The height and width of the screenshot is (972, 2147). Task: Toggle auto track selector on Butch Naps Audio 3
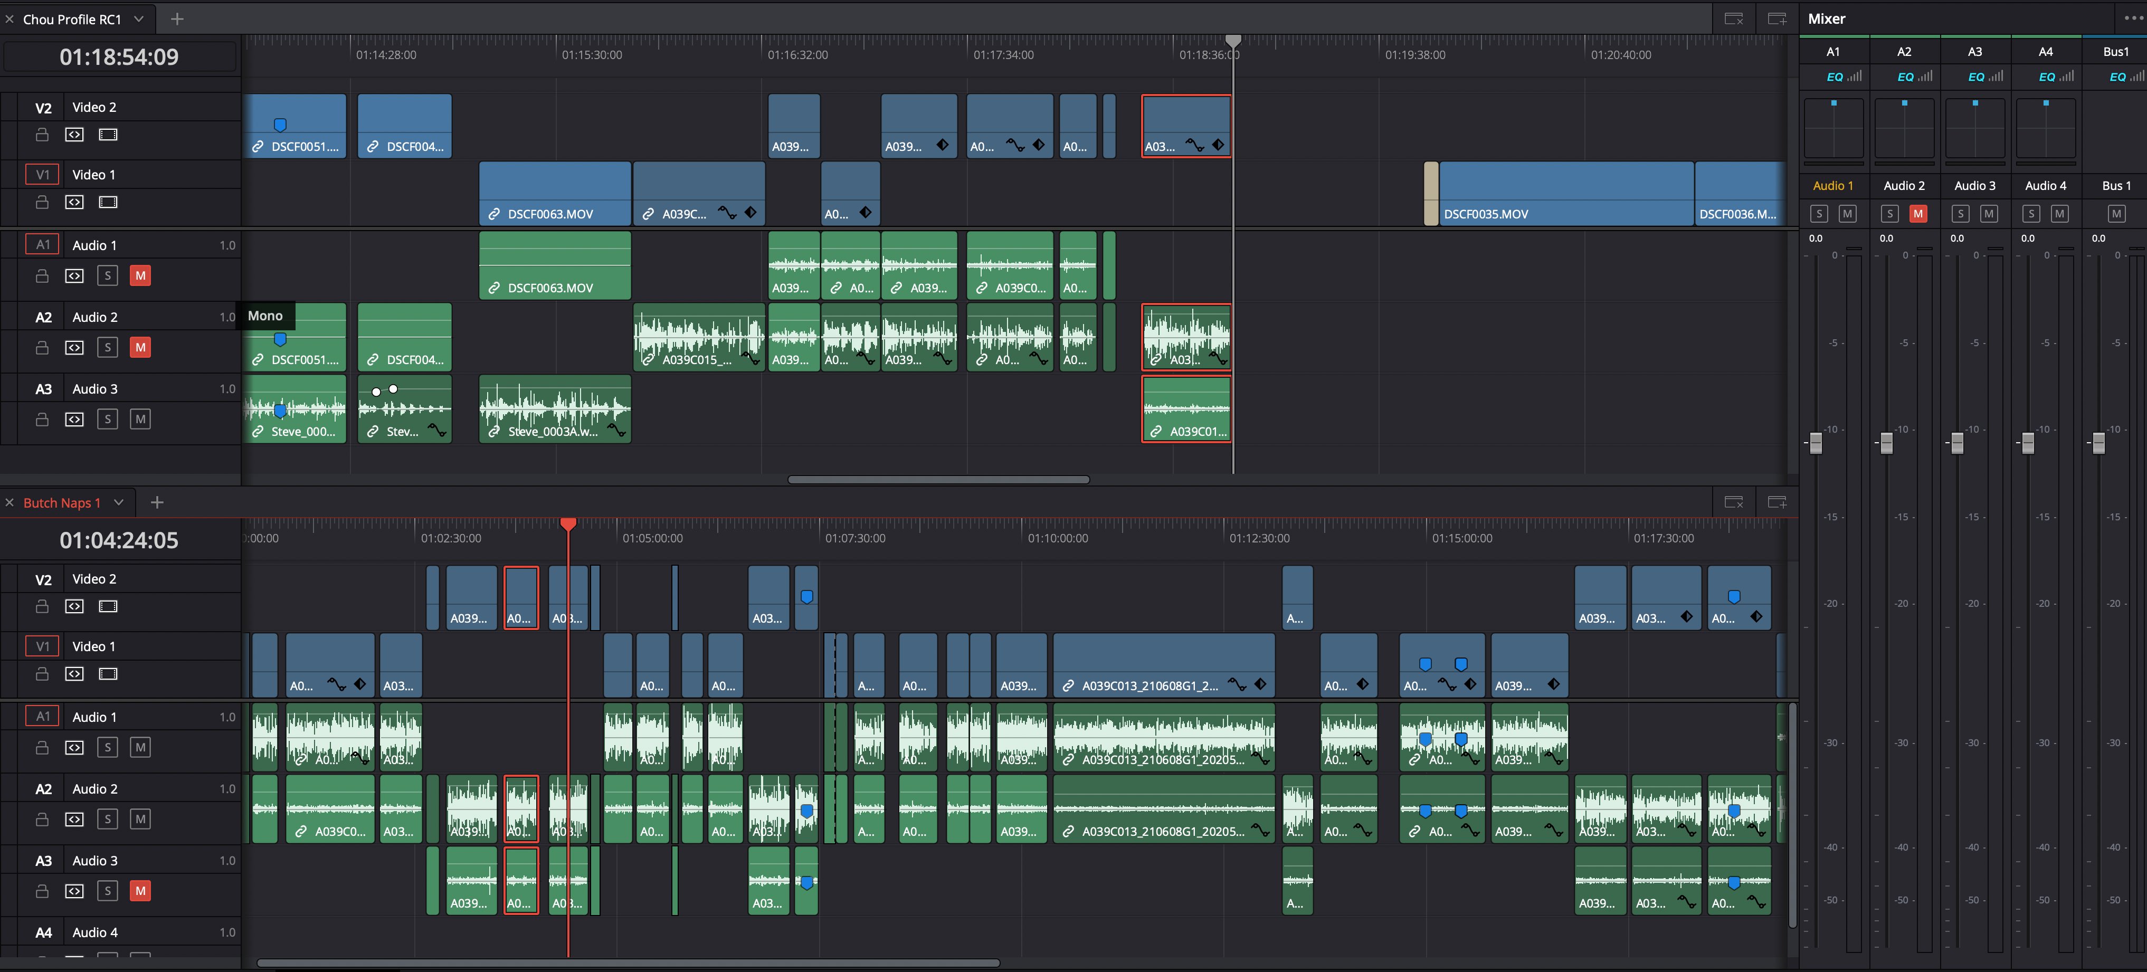point(75,891)
